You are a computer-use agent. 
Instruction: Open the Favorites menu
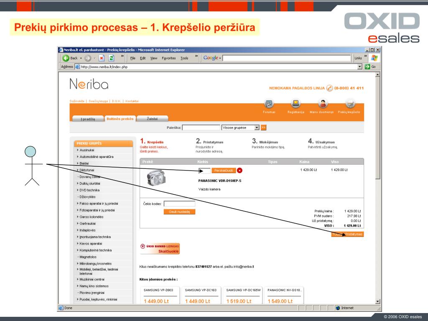click(169, 58)
